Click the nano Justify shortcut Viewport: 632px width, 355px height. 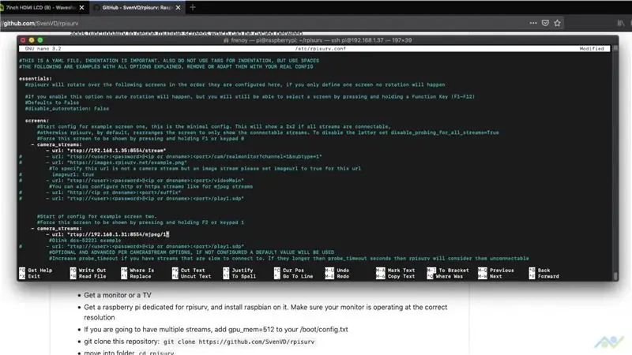[x=239, y=270]
